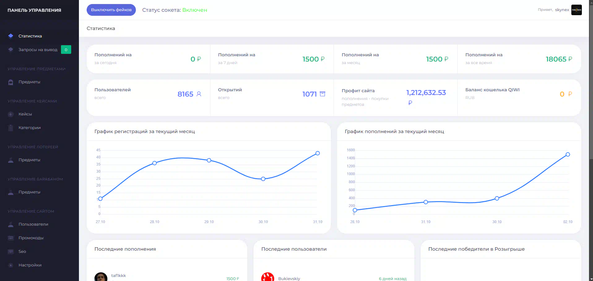The height and width of the screenshot is (281, 593).
Task: Click the Статистика diamond icon in sidebar
Action: coord(11,36)
